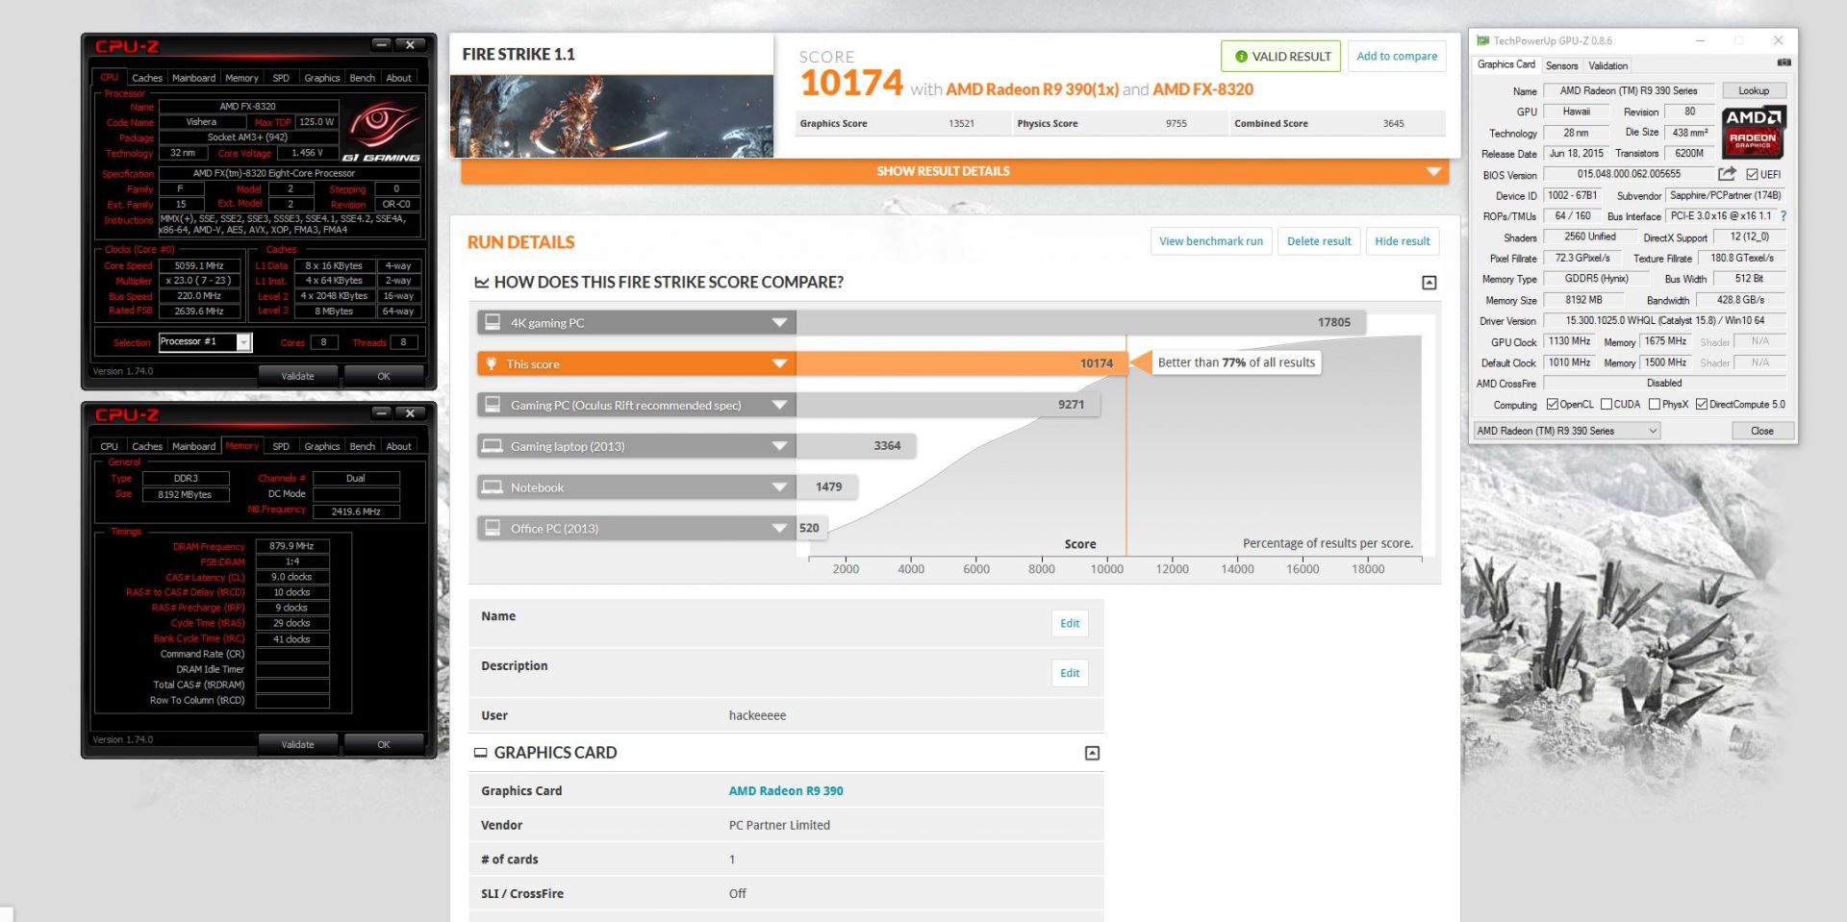Image resolution: width=1847 pixels, height=922 pixels.
Task: Click the green info icon in VALID RESULT
Action: 1241,57
